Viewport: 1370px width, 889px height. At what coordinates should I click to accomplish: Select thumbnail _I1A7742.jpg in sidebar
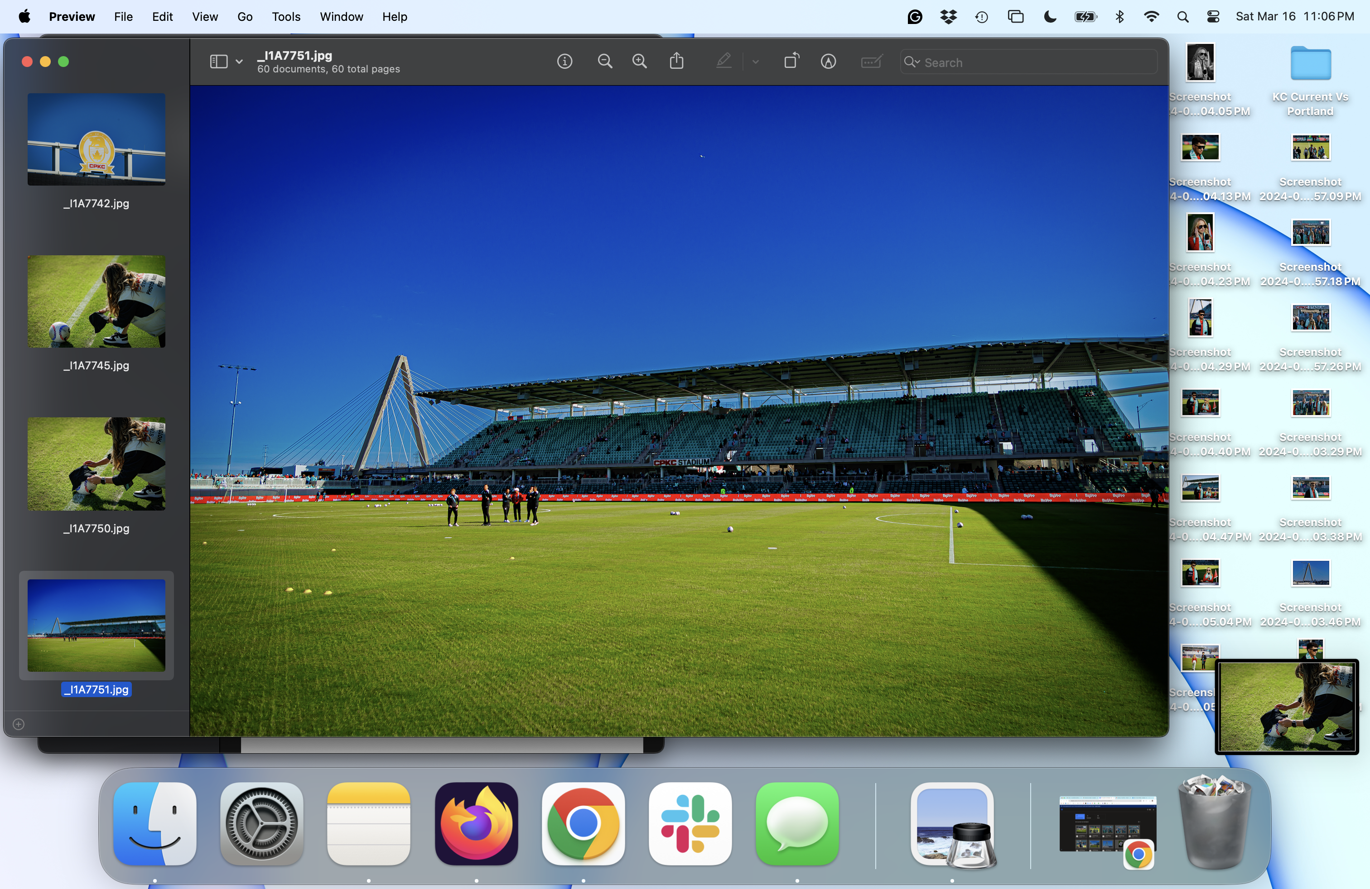(x=96, y=139)
